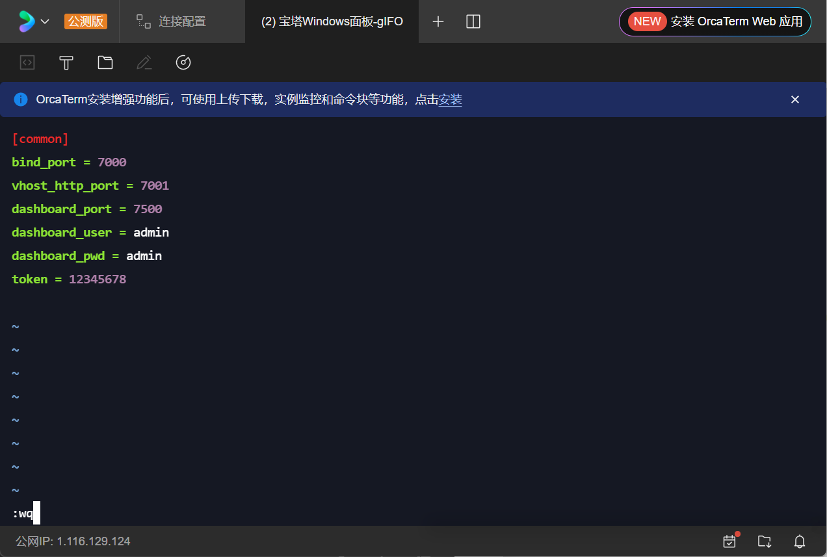Image resolution: width=827 pixels, height=557 pixels.
Task: Select the token value 12345678
Action: [98, 279]
